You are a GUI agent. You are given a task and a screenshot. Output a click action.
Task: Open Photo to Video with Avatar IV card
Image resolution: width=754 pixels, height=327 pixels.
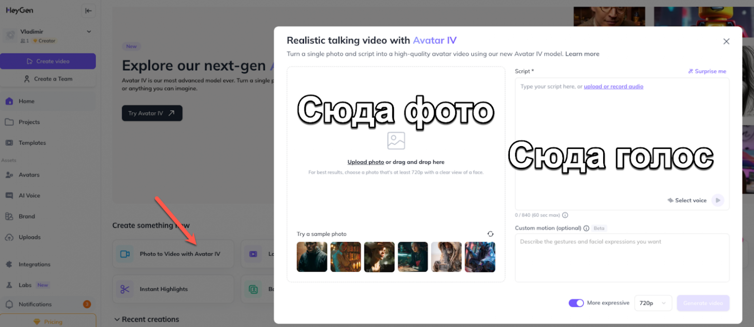[x=173, y=254]
